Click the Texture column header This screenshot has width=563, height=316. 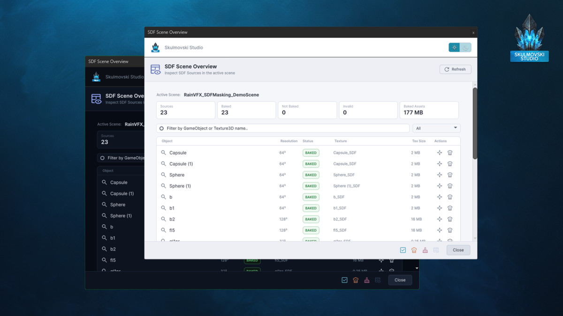341,141
